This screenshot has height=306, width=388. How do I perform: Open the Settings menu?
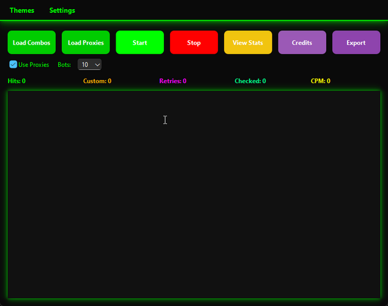[62, 10]
